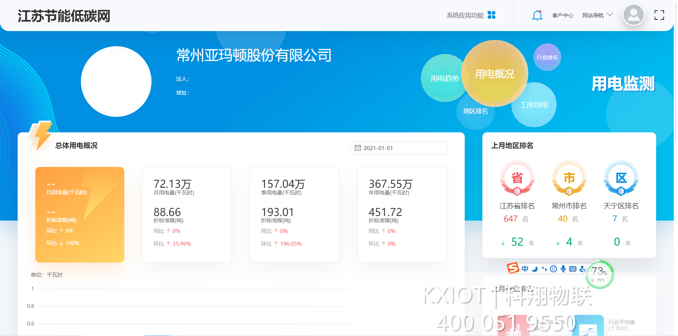Enter fullscreen with the corner-brackets icon
The image size is (678, 336).
coord(659,15)
